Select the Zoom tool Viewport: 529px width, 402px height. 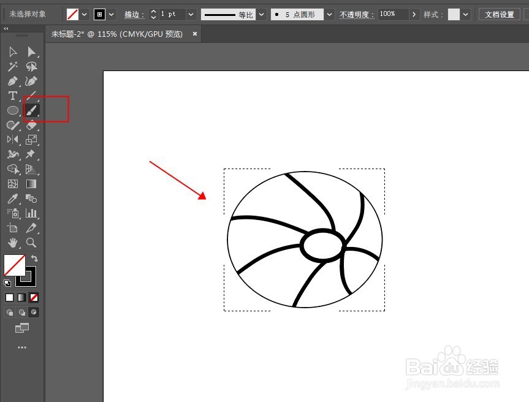(31, 243)
